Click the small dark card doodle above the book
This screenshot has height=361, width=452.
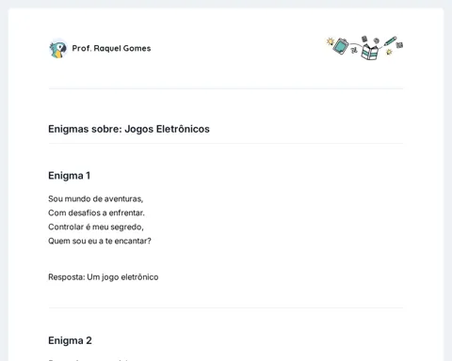tap(364, 39)
